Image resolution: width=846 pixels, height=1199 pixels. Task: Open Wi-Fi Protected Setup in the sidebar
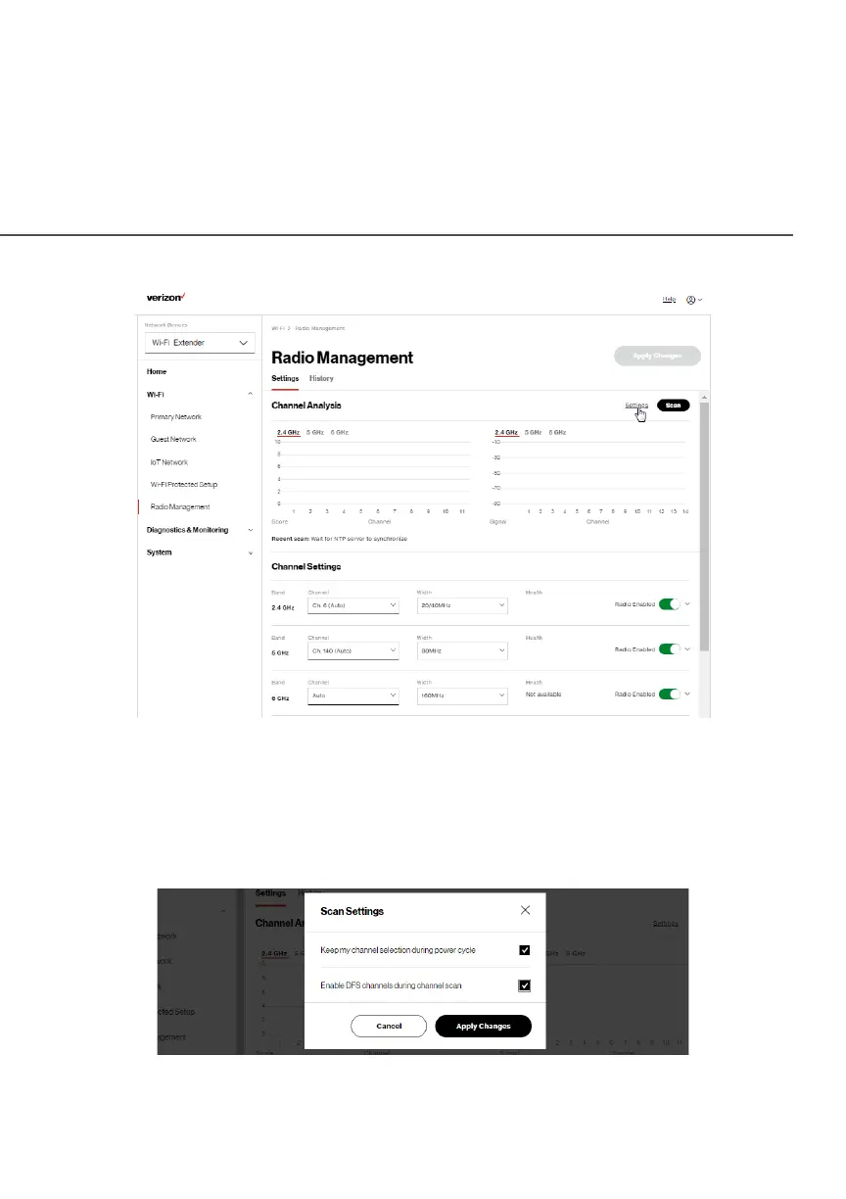pyautogui.click(x=184, y=485)
